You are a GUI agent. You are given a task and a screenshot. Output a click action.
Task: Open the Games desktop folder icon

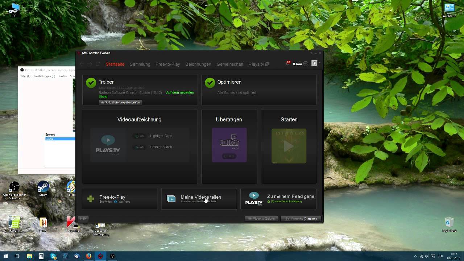(43, 224)
